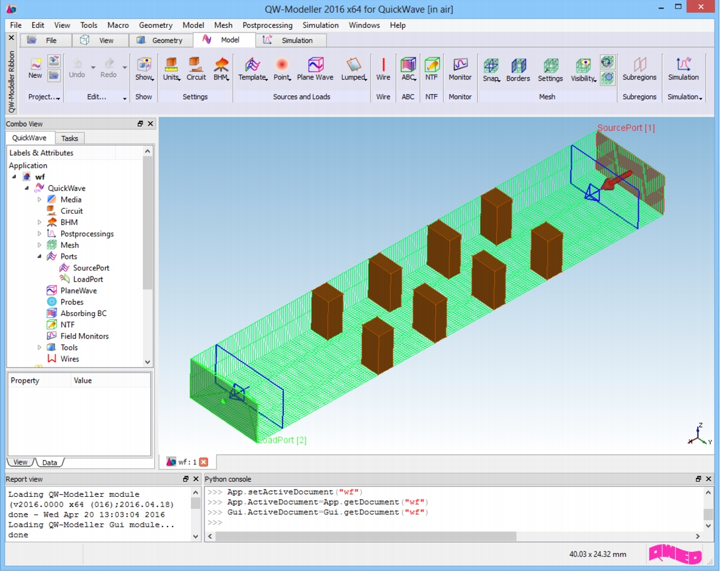Open the Show ribbon tool

(x=144, y=69)
